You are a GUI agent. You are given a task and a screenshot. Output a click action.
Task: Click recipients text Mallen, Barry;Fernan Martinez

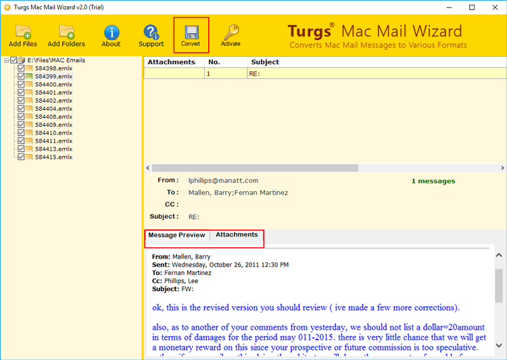pos(239,192)
